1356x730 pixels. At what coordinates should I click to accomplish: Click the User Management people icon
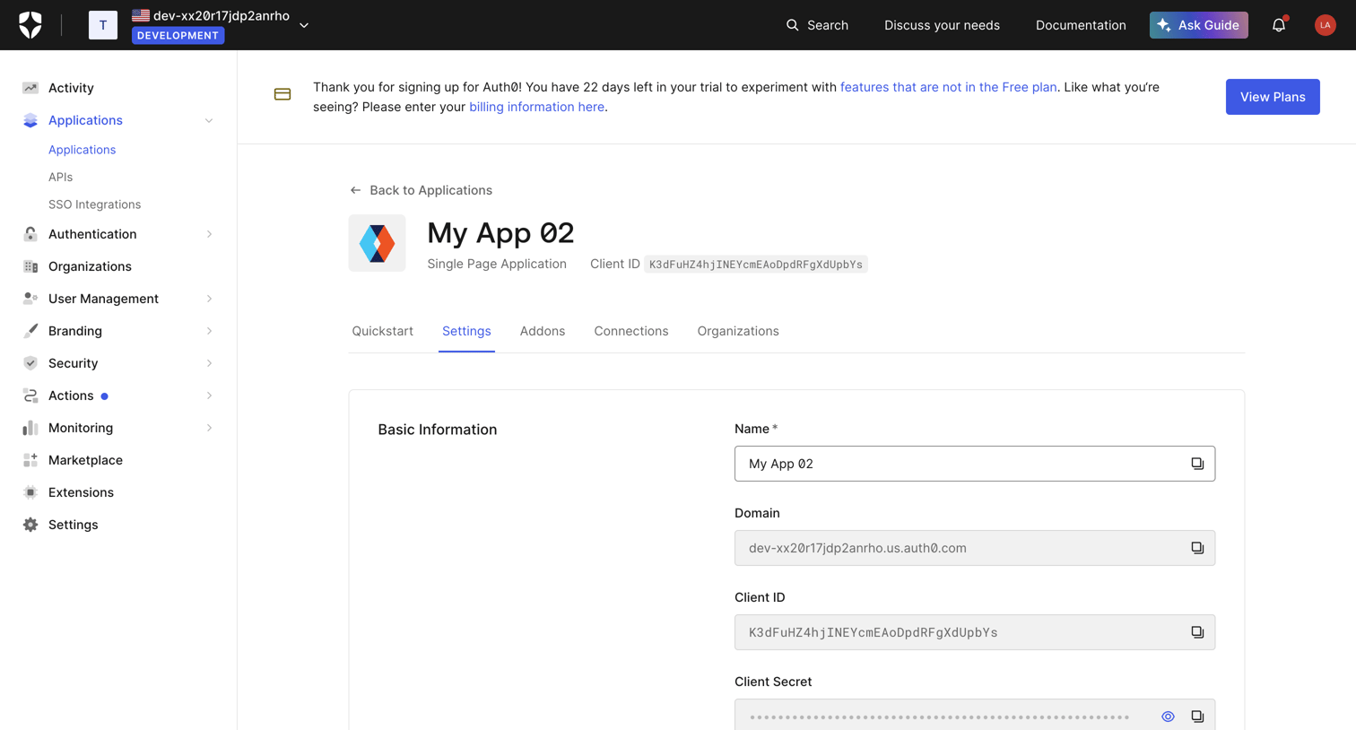[30, 299]
